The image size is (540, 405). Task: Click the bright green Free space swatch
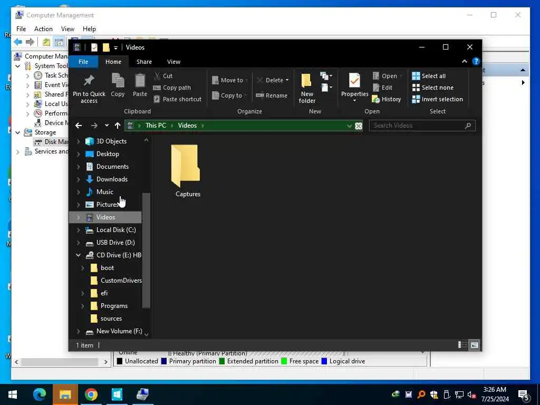[x=284, y=361]
